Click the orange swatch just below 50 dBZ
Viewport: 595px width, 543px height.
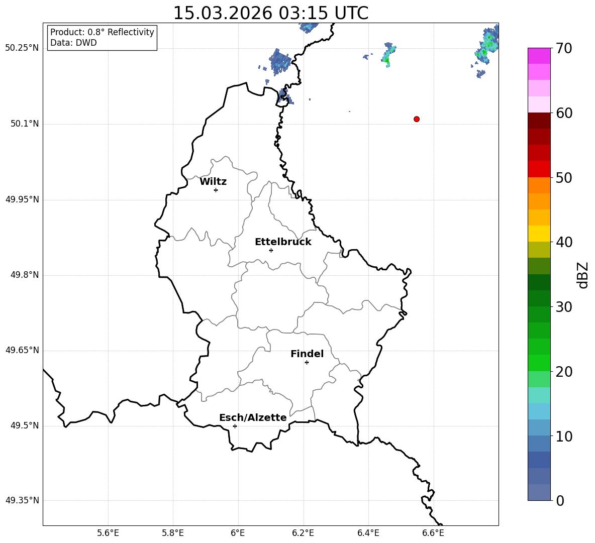(x=539, y=185)
